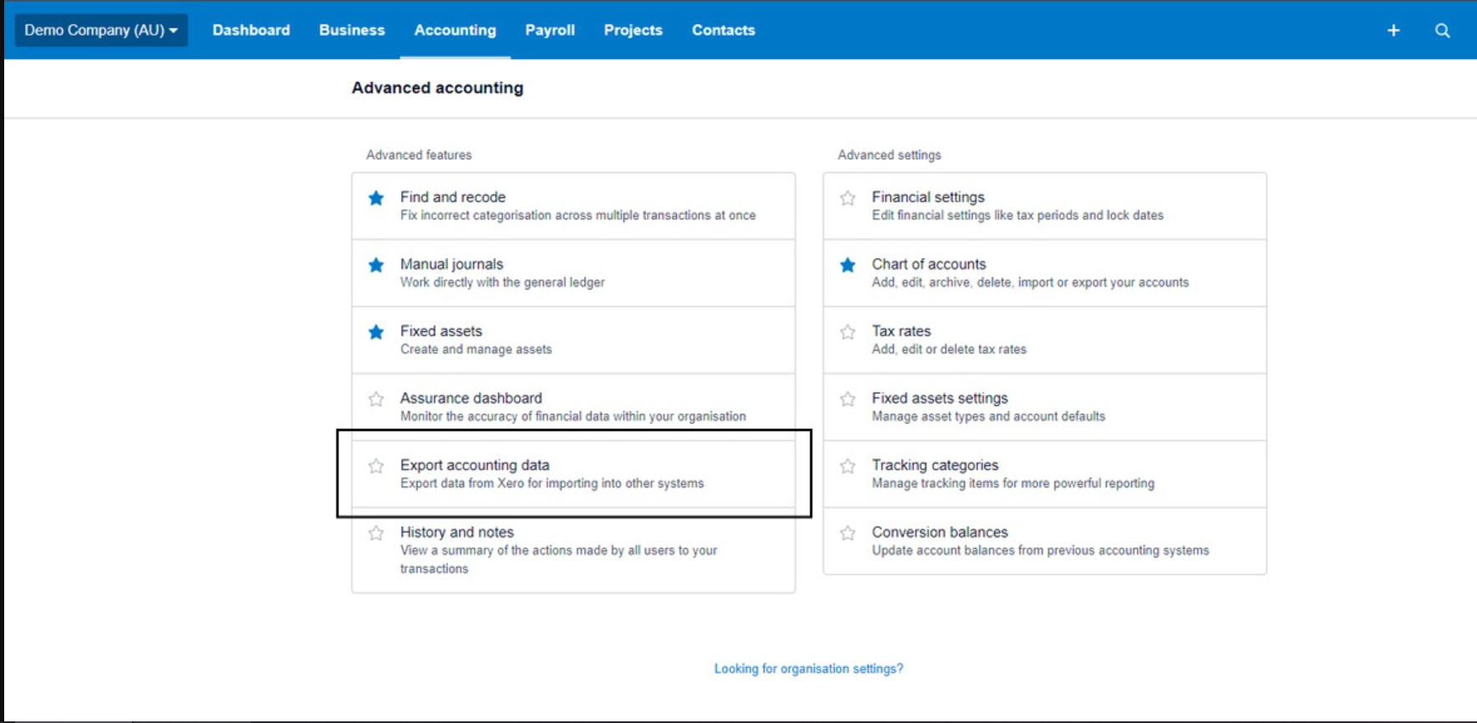Screen dimensions: 1477x723
Task: Unfavourite Find and recode star
Action: tap(376, 199)
